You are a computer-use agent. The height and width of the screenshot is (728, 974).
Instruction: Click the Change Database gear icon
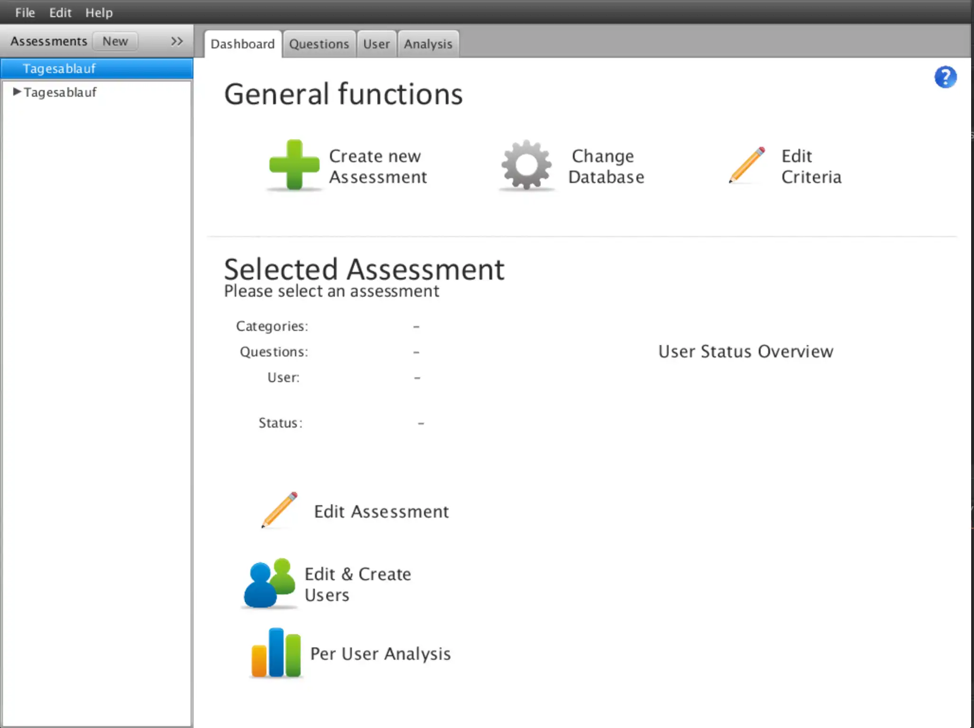point(526,165)
